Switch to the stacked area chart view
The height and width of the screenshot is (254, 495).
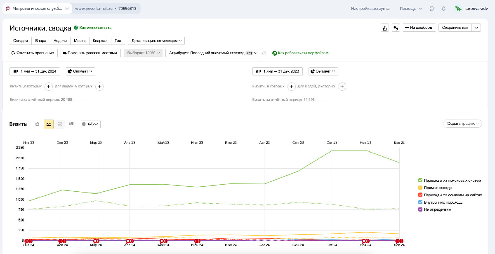[x=60, y=124]
